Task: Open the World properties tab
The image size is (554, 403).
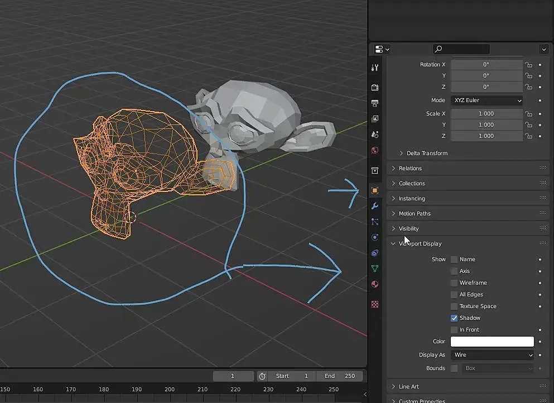Action: pyautogui.click(x=375, y=150)
